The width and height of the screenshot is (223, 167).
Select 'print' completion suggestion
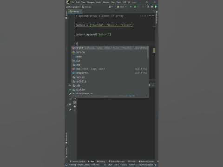pyautogui.click(x=110, y=48)
